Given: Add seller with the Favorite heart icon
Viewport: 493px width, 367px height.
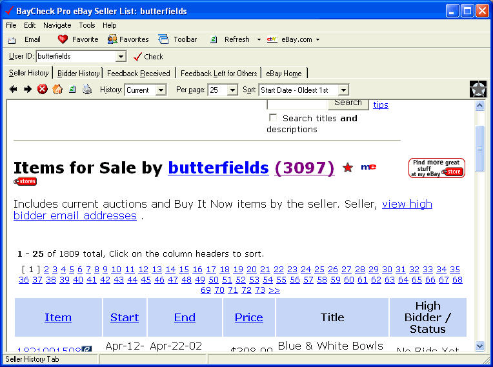Looking at the screenshot, I should [x=63, y=39].
